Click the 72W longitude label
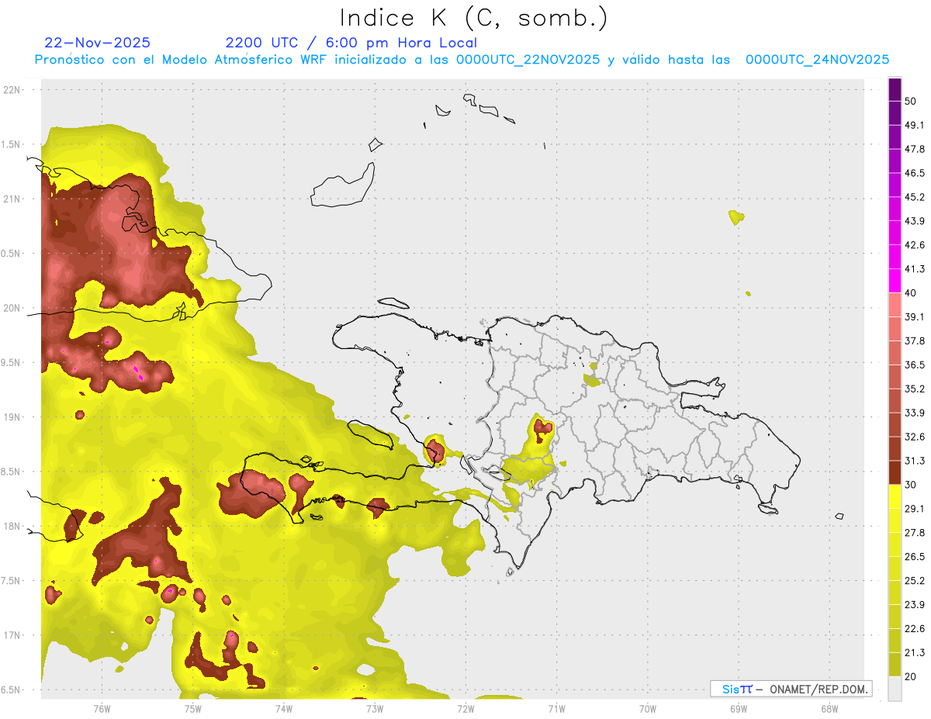 (465, 708)
